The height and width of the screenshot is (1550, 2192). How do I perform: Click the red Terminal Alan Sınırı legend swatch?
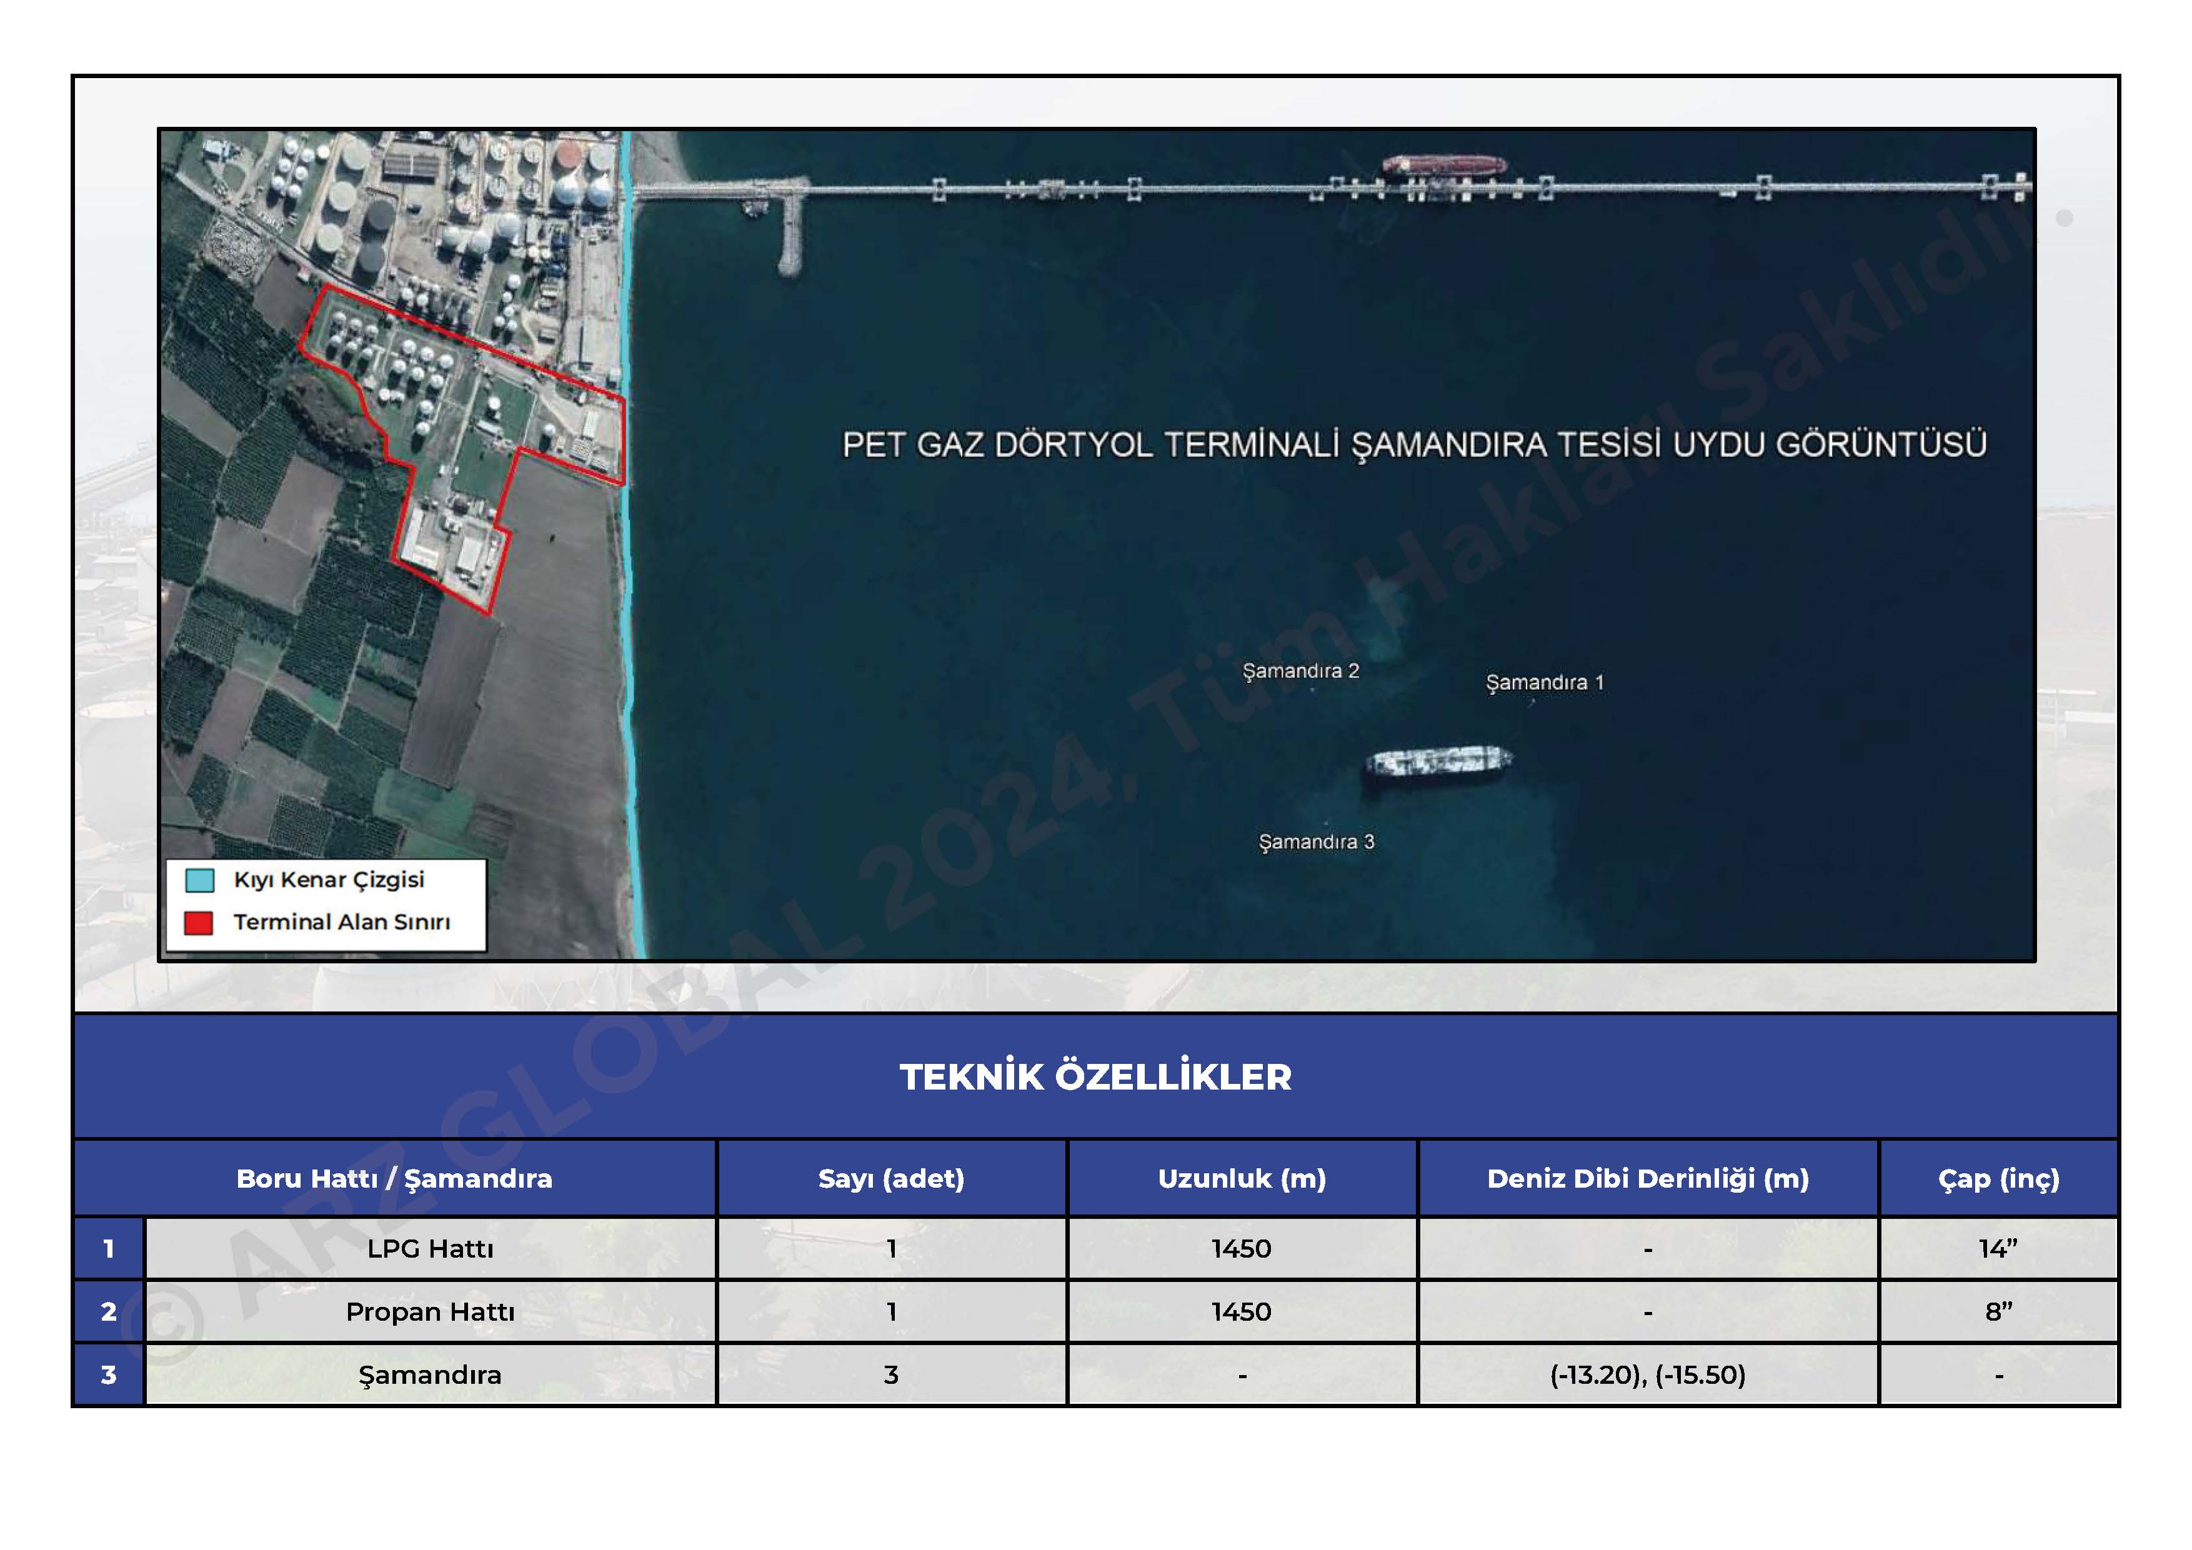coord(199,923)
